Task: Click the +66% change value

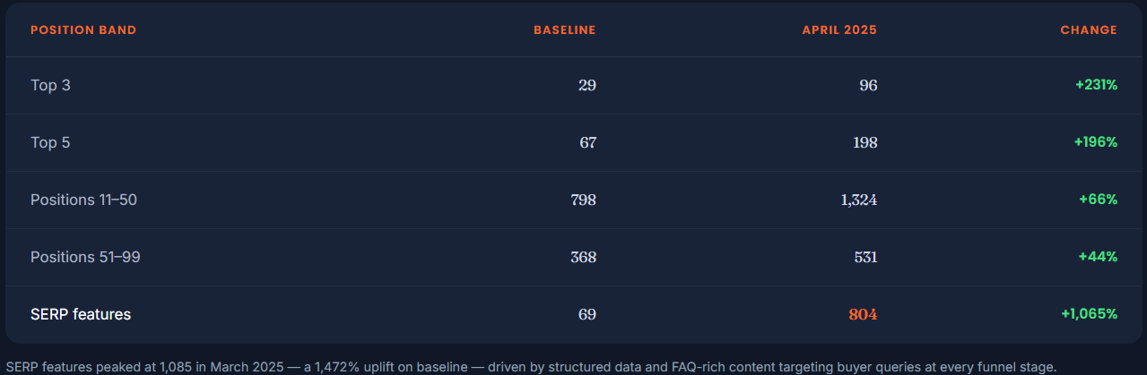Action: (x=1099, y=200)
